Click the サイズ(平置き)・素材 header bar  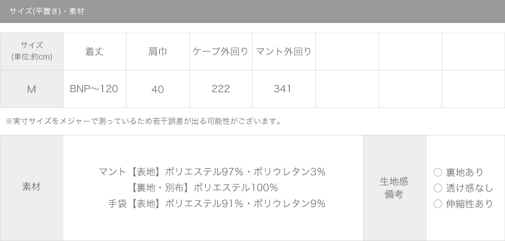coord(252,12)
